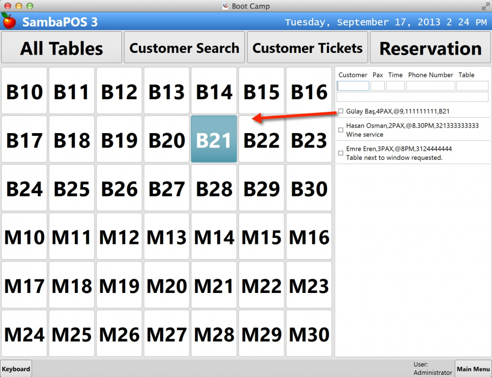Screen dimensions: 492x377
Task: Switch to the All Tables view
Action: (61, 47)
